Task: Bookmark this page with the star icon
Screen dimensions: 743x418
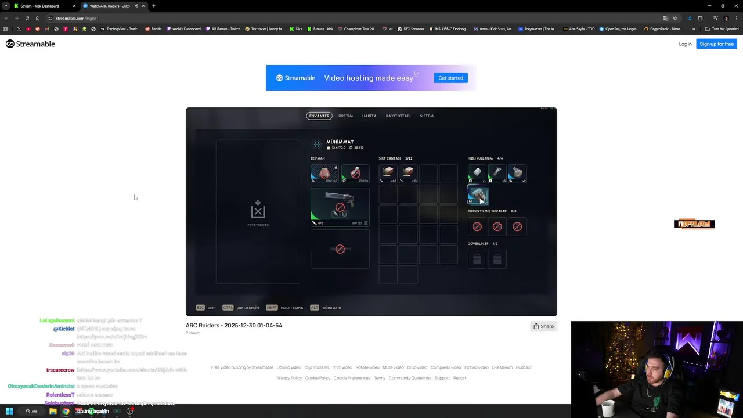Action: tap(675, 18)
